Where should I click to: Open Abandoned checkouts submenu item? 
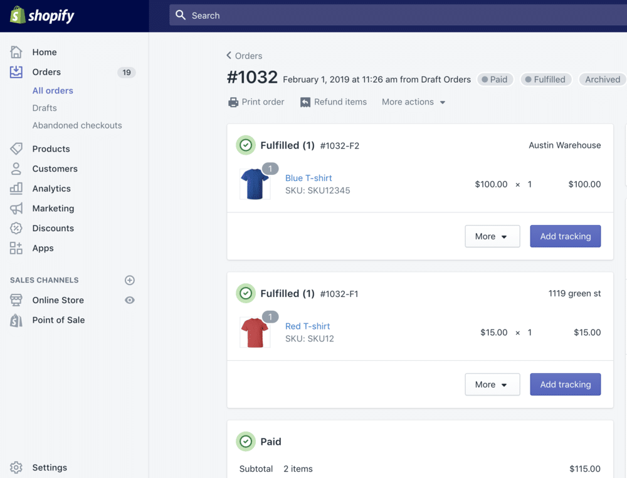[x=77, y=125]
